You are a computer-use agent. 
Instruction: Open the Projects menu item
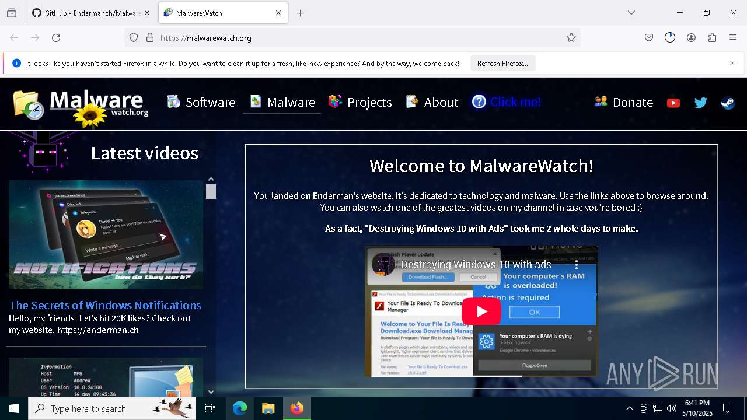(x=360, y=102)
